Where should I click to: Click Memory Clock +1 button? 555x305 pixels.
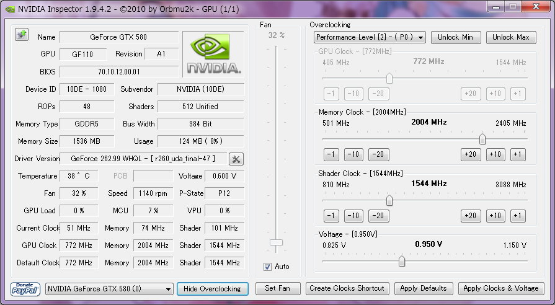point(518,154)
